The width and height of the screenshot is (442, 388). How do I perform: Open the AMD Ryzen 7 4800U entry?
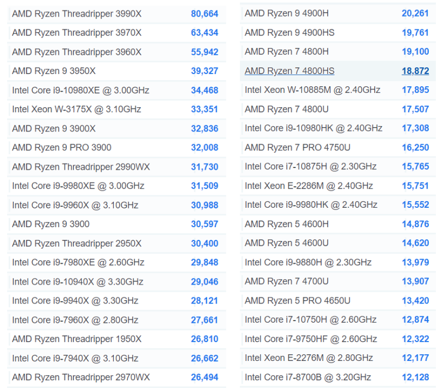pos(286,109)
